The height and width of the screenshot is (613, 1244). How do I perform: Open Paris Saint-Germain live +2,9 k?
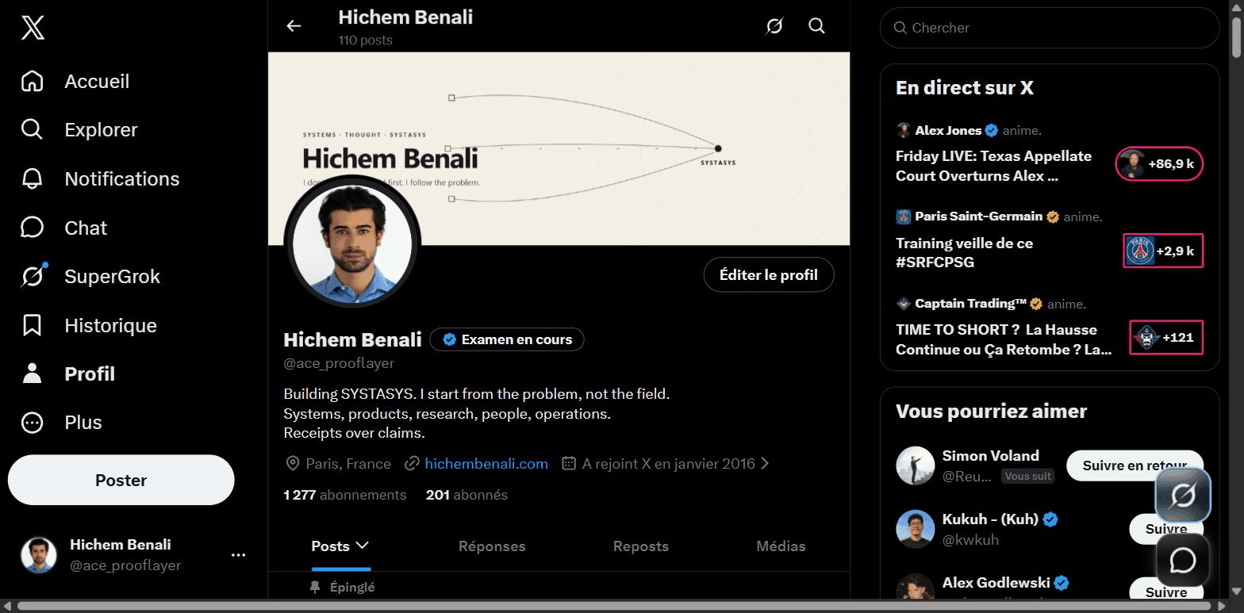(1163, 251)
